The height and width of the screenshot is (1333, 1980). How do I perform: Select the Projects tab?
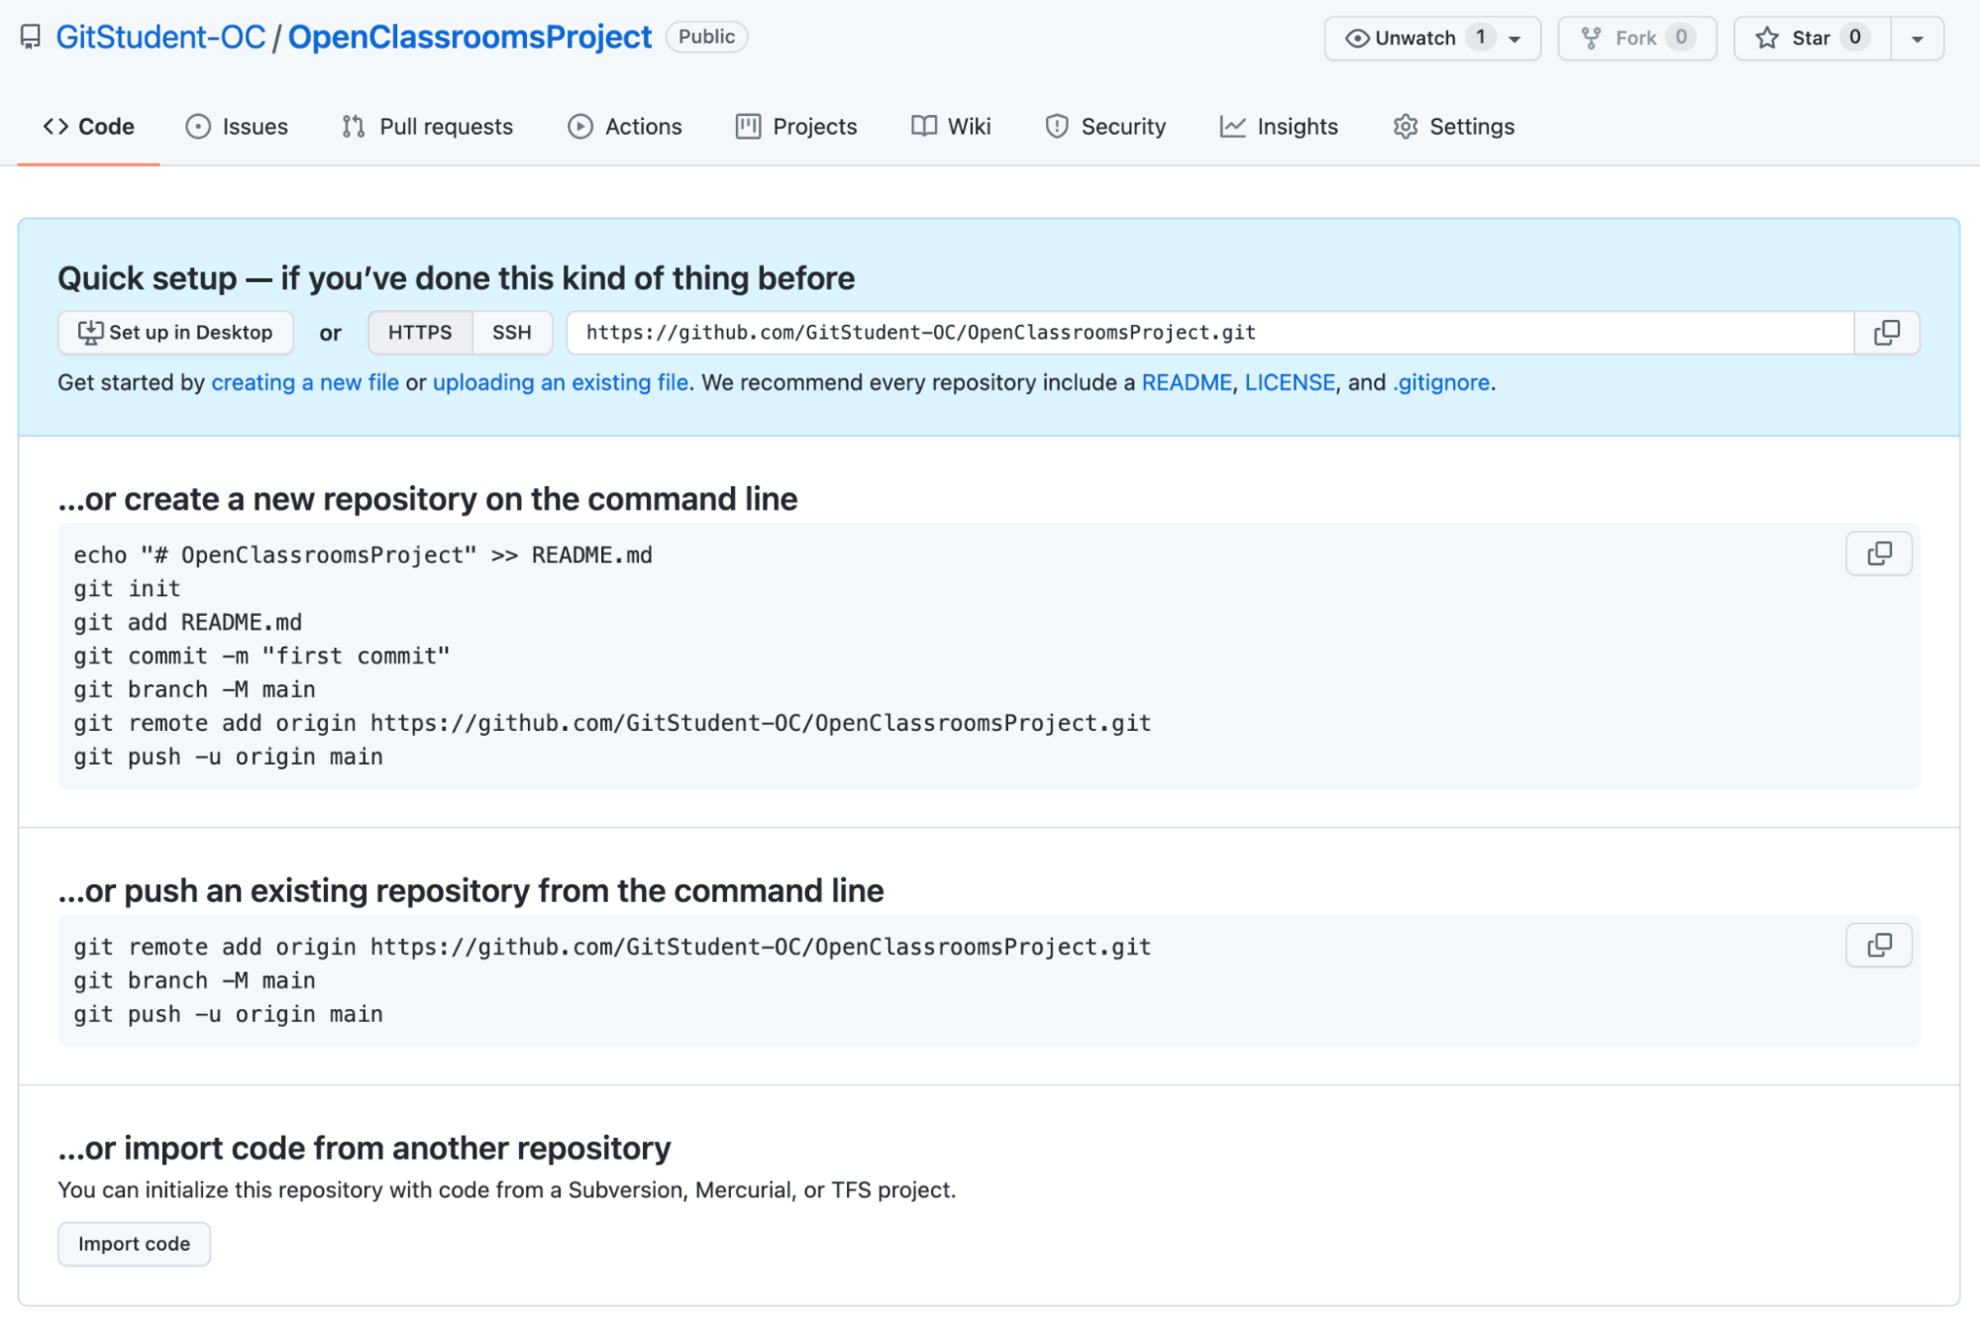814,127
